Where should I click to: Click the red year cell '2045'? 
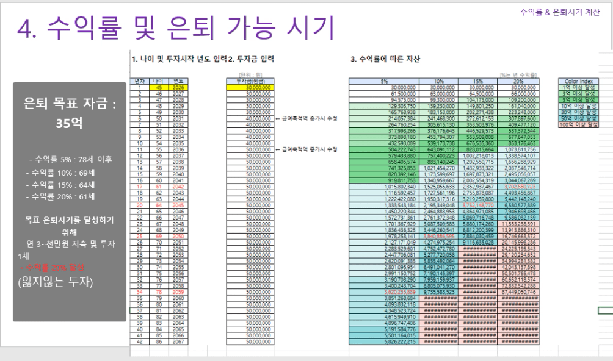[x=178, y=206]
